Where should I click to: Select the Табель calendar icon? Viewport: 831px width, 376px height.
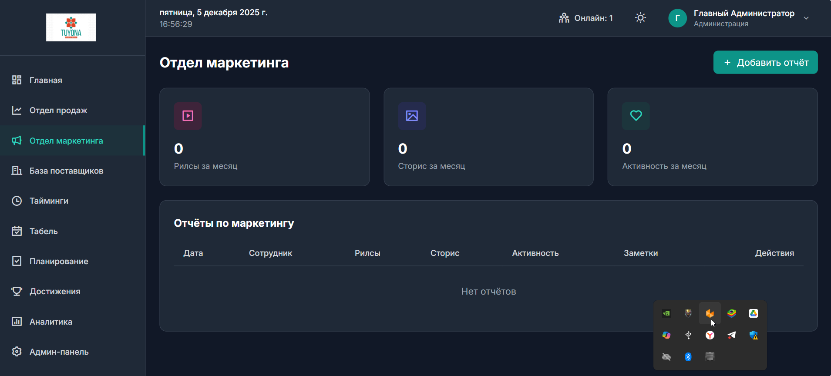coord(17,231)
